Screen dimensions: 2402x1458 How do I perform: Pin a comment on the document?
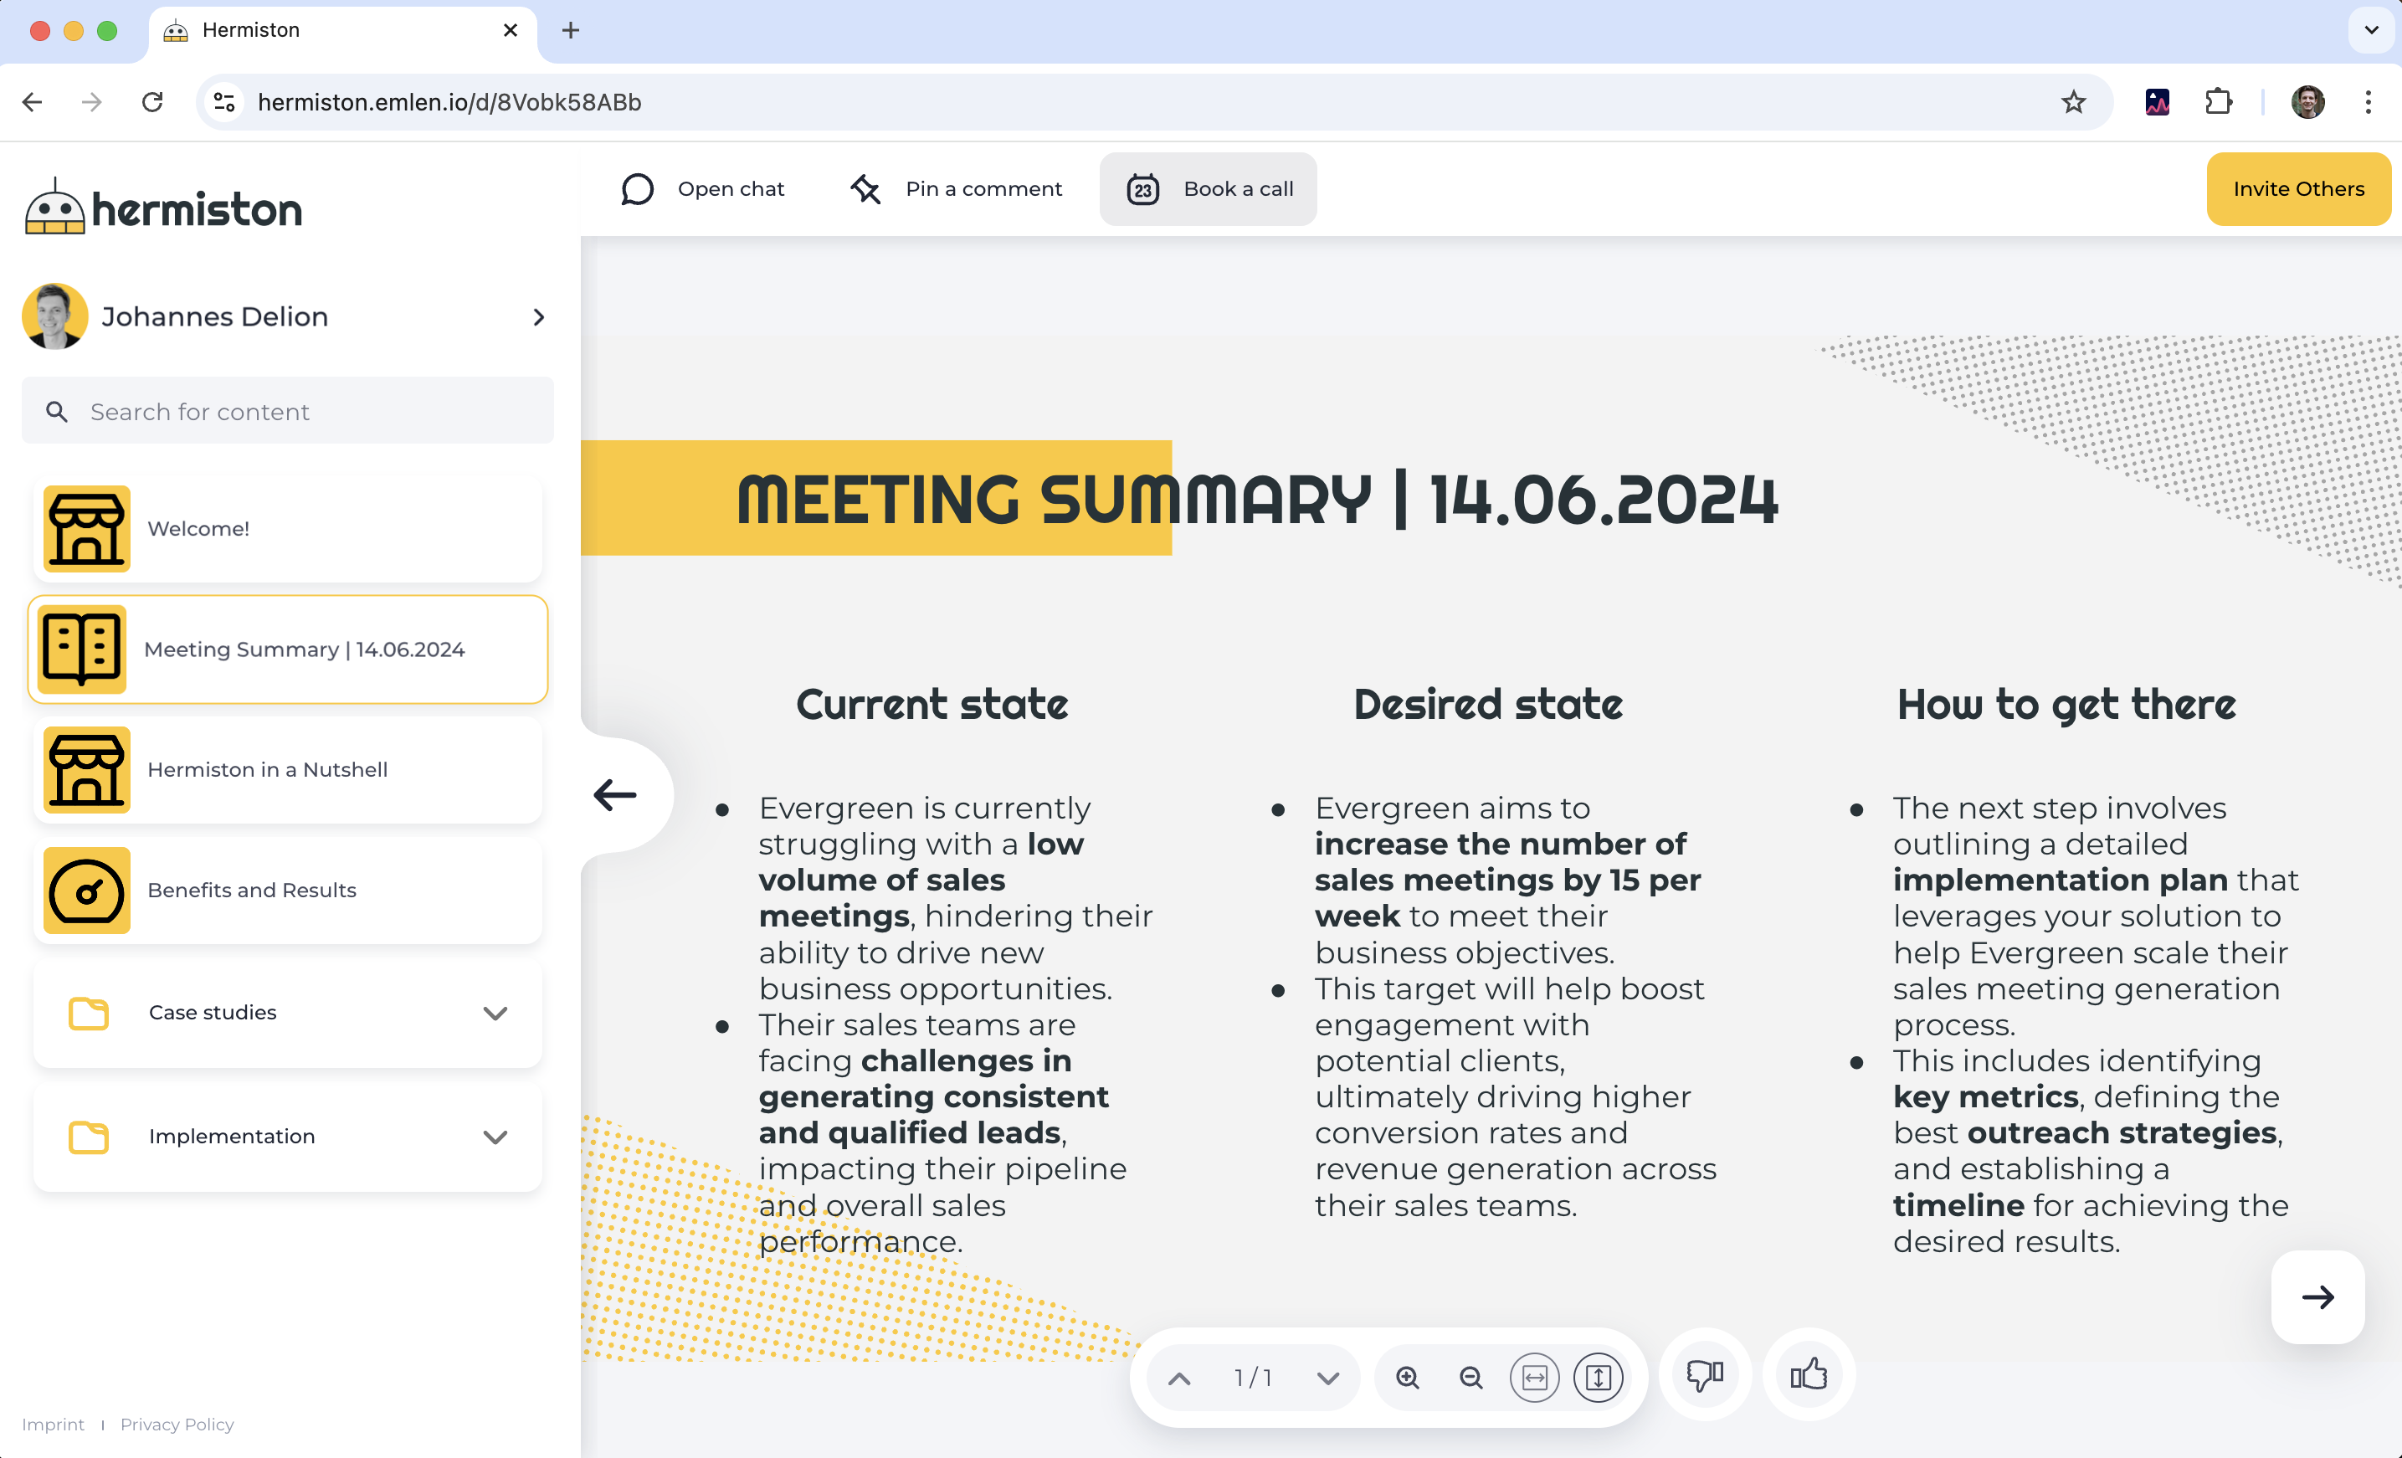[957, 189]
